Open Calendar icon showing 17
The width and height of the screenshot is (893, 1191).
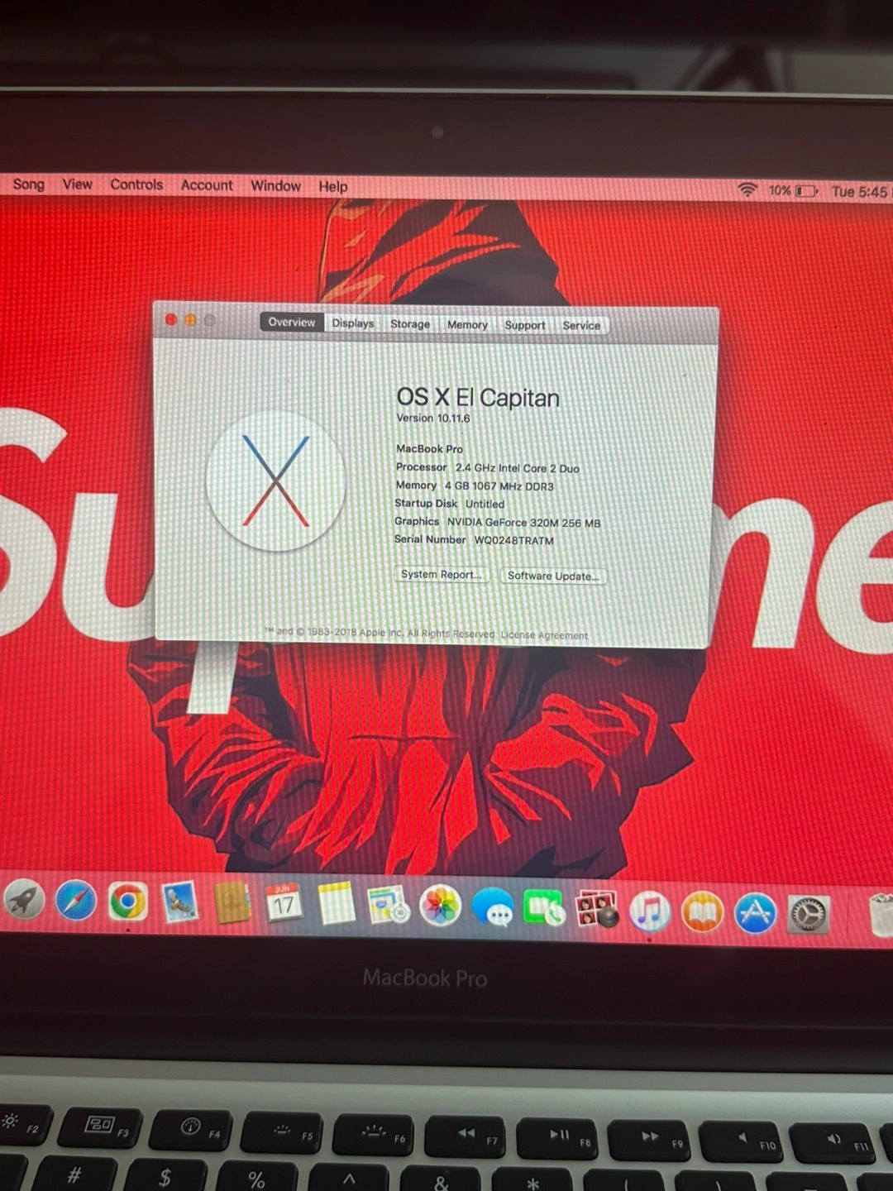(x=284, y=904)
